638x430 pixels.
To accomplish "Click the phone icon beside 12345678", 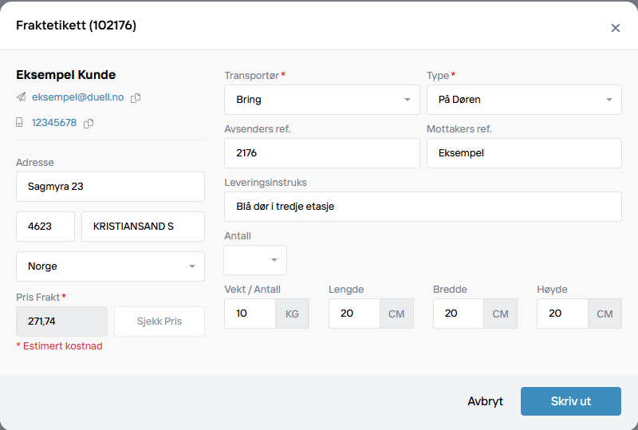I will click(x=20, y=123).
